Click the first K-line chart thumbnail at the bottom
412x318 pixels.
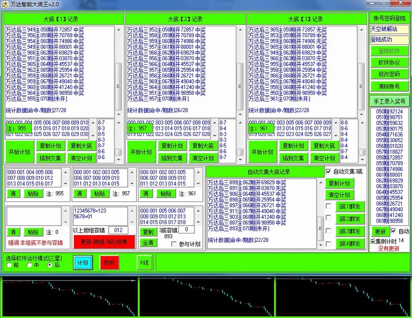tap(69, 297)
